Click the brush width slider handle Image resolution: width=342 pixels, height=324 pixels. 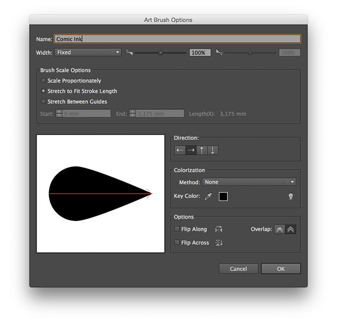160,52
